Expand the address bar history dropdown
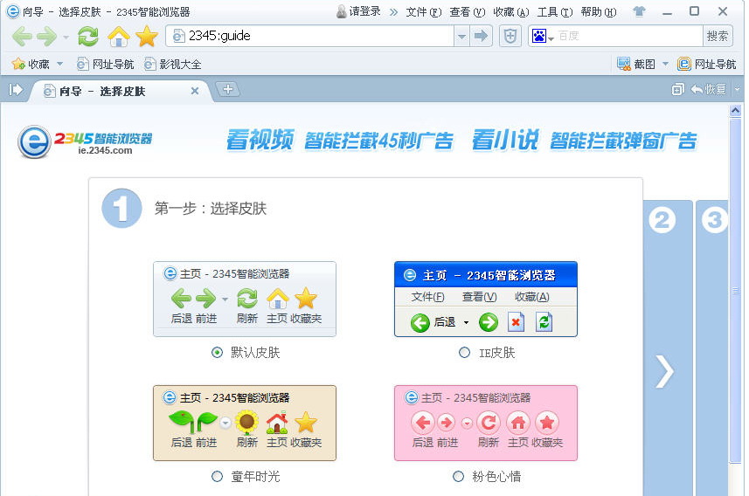749x496 pixels. [x=461, y=36]
